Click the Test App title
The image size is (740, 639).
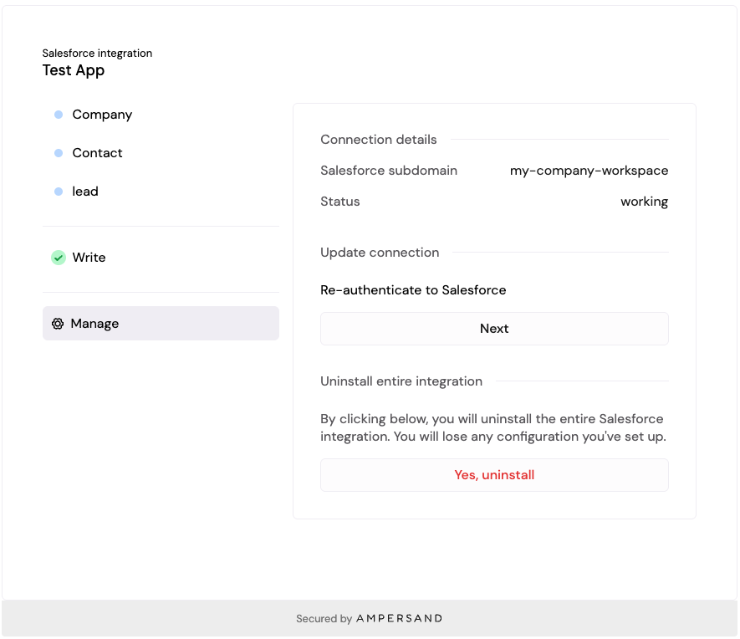pos(73,70)
